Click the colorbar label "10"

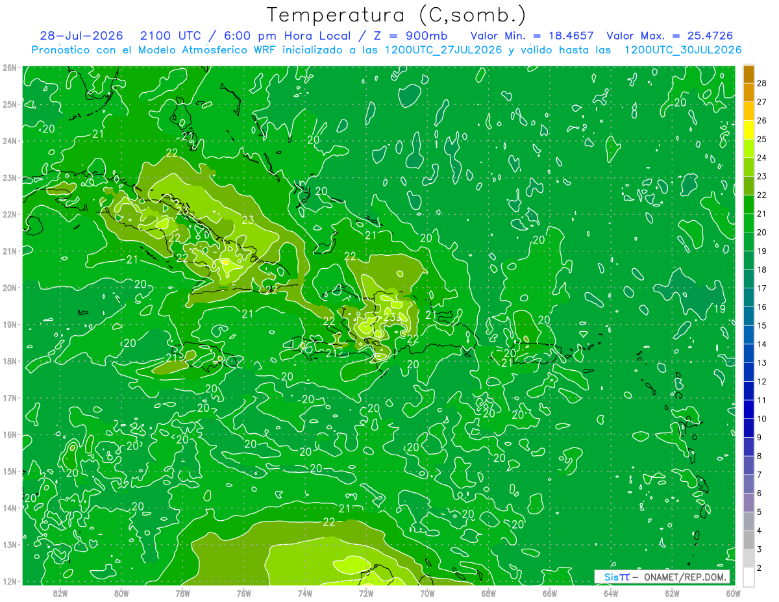pos(761,419)
